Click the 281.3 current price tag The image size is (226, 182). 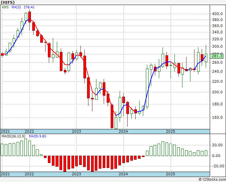[217, 56]
